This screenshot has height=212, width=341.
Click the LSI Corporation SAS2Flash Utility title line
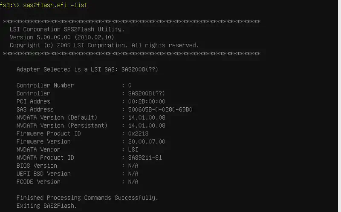[x=67, y=29]
